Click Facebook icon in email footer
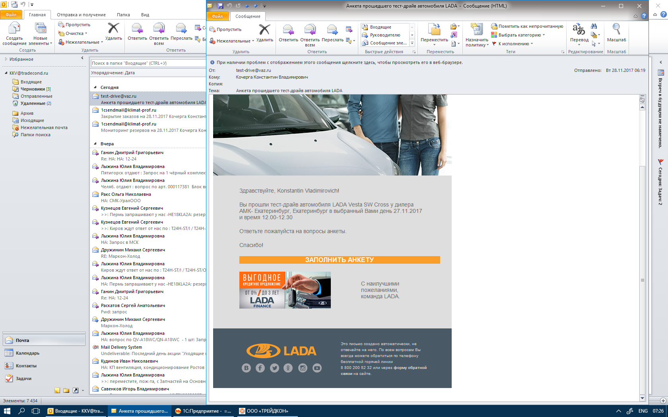Viewport: 668px width, 417px height. 260,368
